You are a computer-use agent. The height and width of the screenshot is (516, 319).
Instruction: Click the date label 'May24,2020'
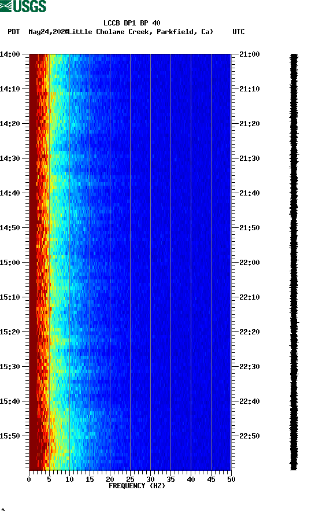tap(49, 32)
